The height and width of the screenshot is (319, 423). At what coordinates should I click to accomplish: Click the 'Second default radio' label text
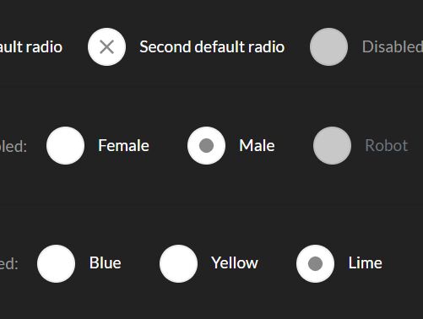212,46
